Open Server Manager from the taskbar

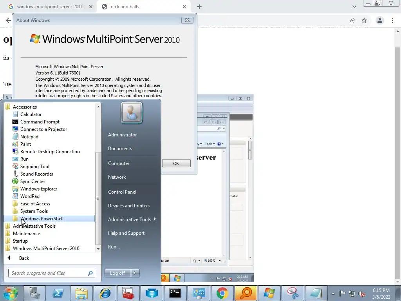pyautogui.click(x=34, y=293)
